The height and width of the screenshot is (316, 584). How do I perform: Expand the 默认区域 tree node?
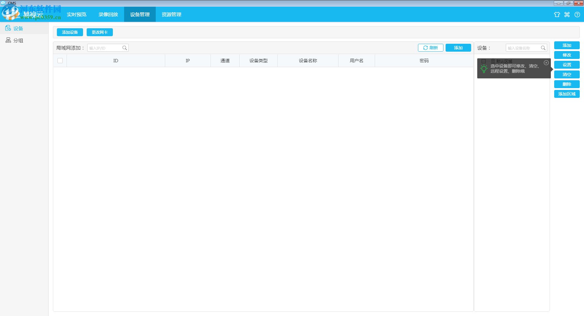click(488, 61)
